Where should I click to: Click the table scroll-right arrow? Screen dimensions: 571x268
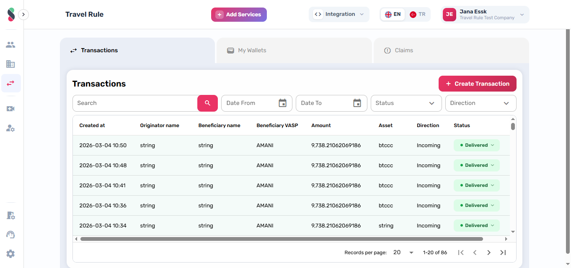[506, 239]
